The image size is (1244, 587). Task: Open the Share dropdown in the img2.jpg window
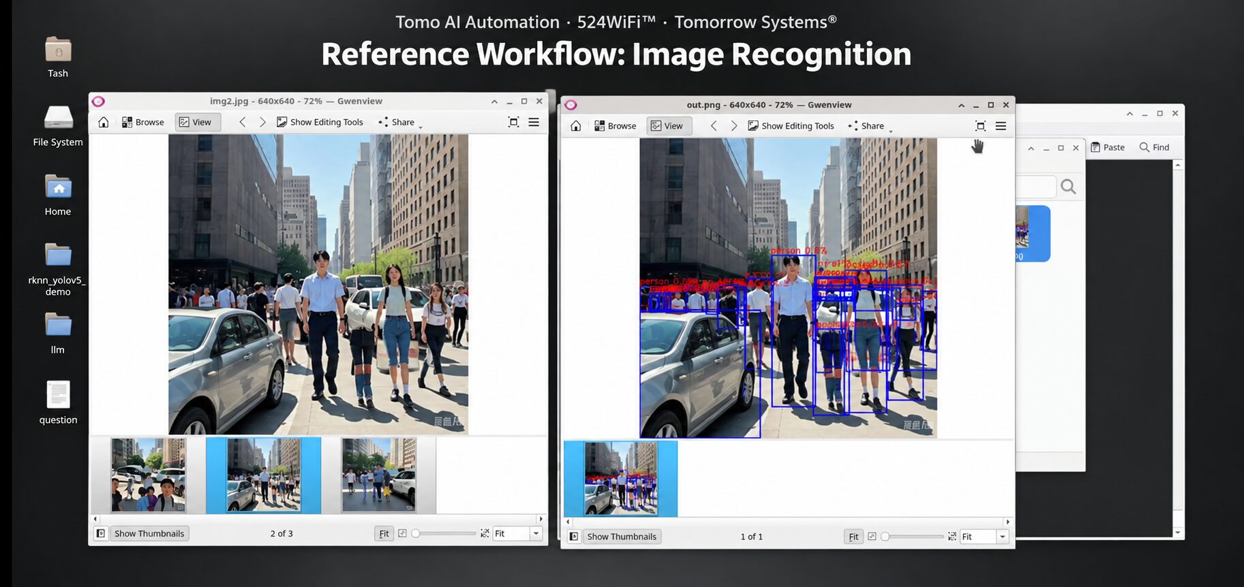[x=400, y=122]
